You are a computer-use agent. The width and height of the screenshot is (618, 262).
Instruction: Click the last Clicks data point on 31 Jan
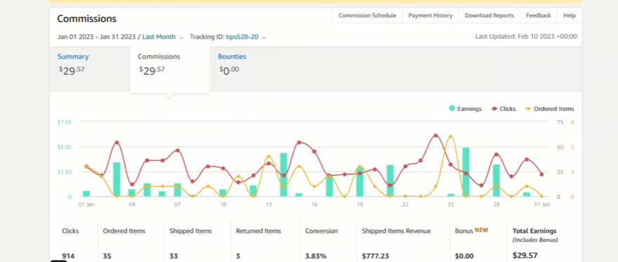[x=541, y=174]
